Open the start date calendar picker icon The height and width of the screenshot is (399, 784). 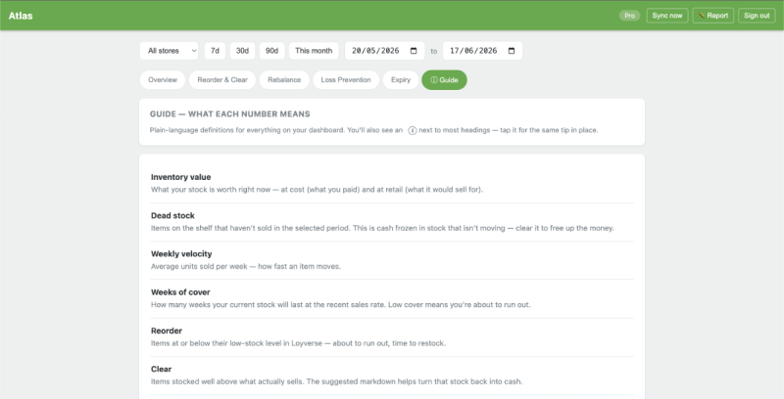pos(414,51)
